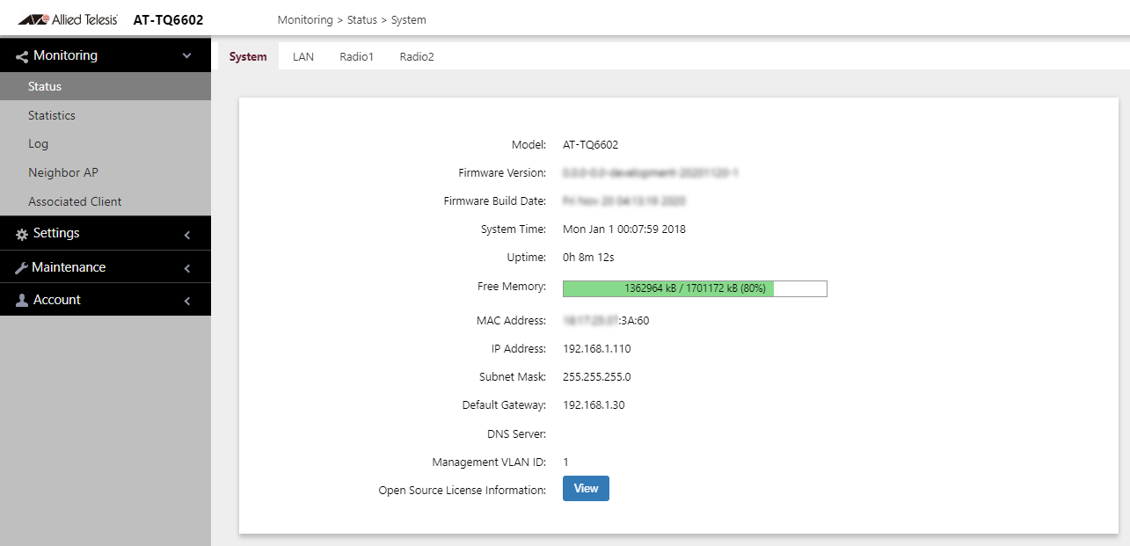Open Statistics in the sidebar

pos(52,115)
